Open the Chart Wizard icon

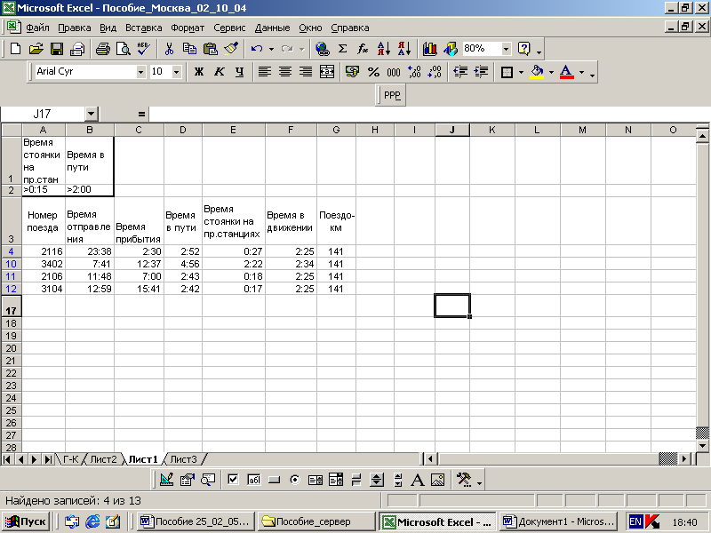[x=430, y=49]
